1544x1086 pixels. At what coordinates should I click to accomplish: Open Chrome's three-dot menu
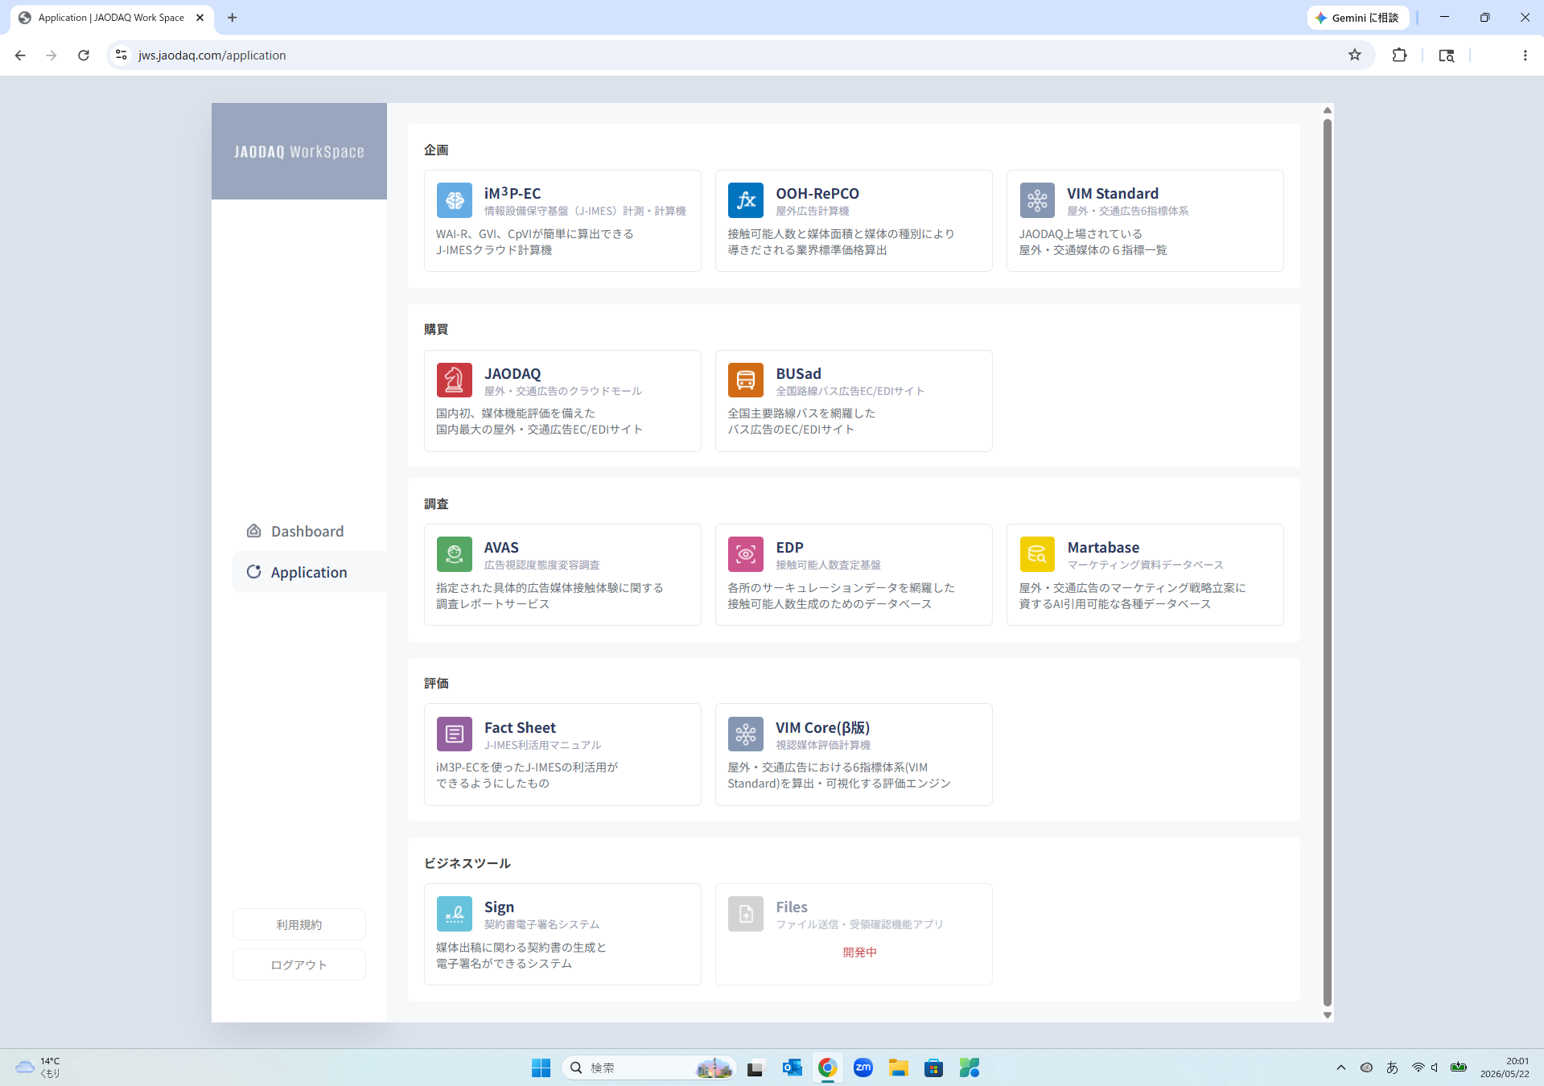(x=1525, y=55)
